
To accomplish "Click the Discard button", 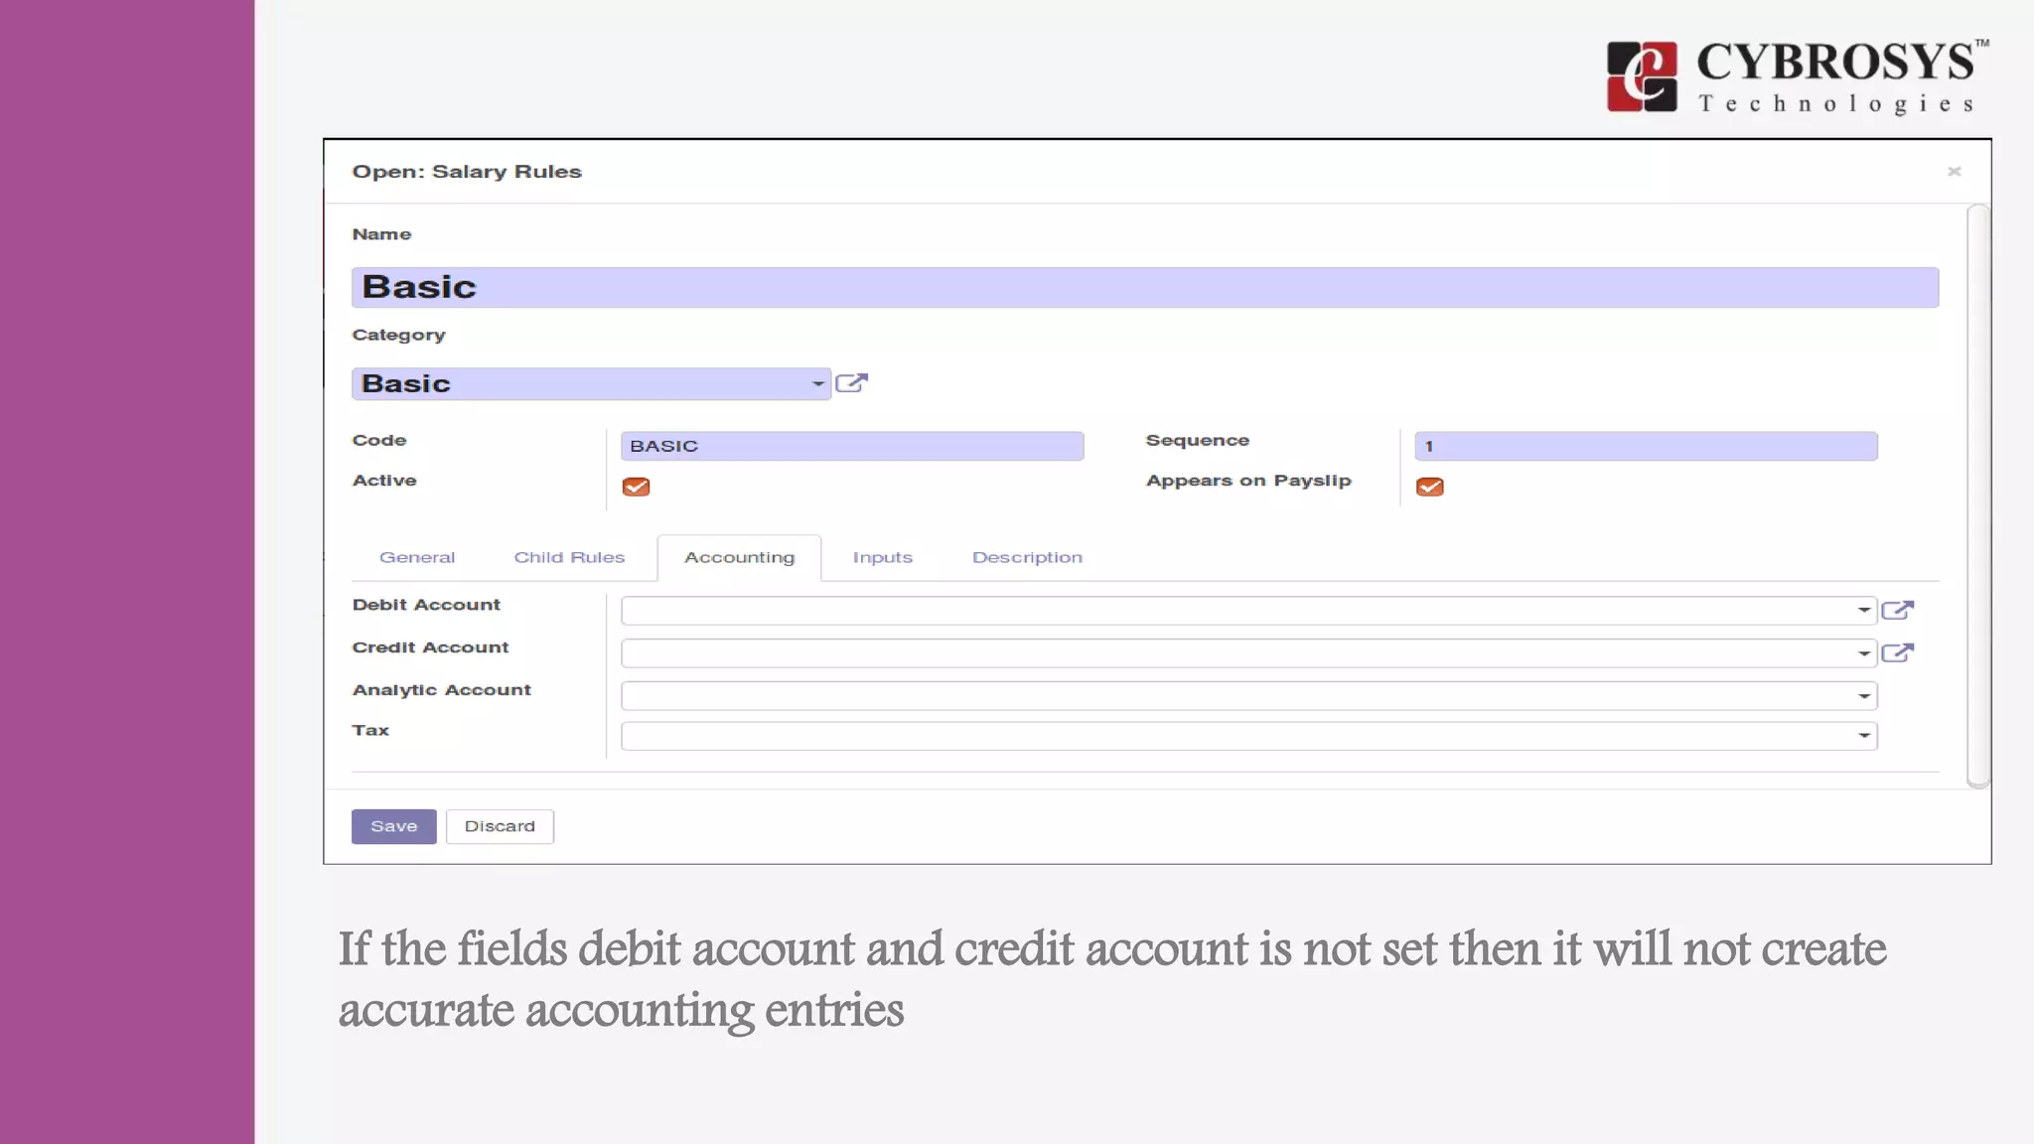I will 500,826.
